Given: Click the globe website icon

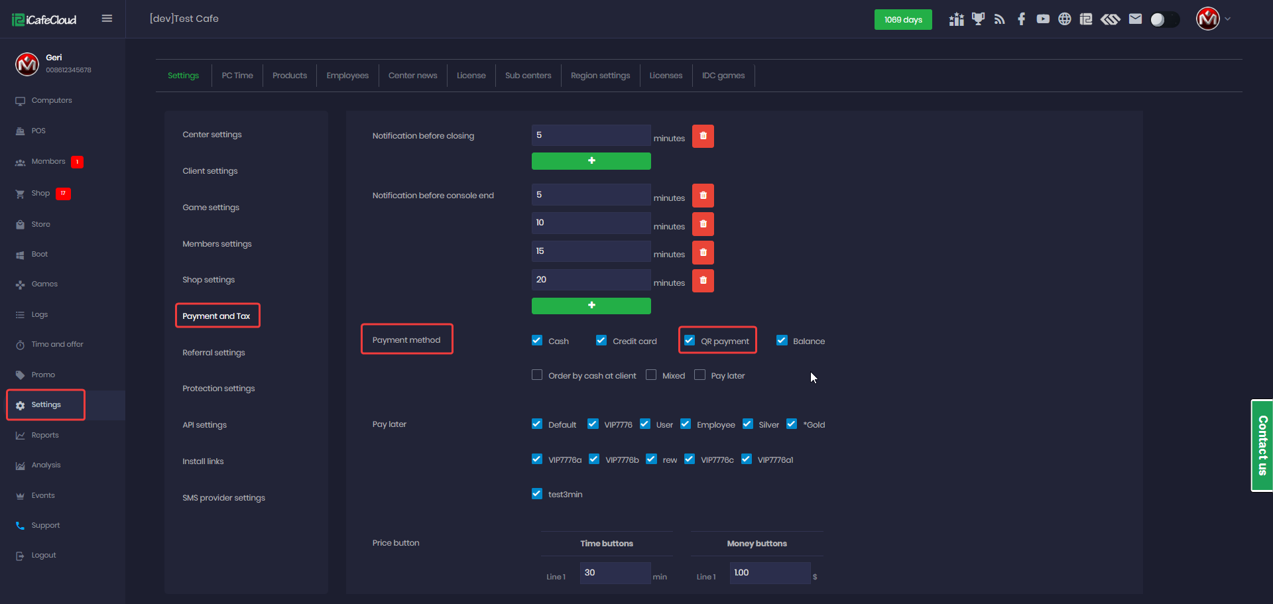Looking at the screenshot, I should pos(1064,19).
